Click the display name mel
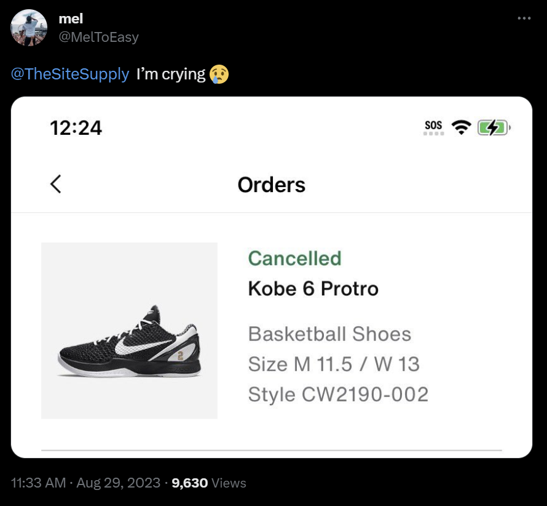Image resolution: width=547 pixels, height=506 pixels. coord(71,19)
